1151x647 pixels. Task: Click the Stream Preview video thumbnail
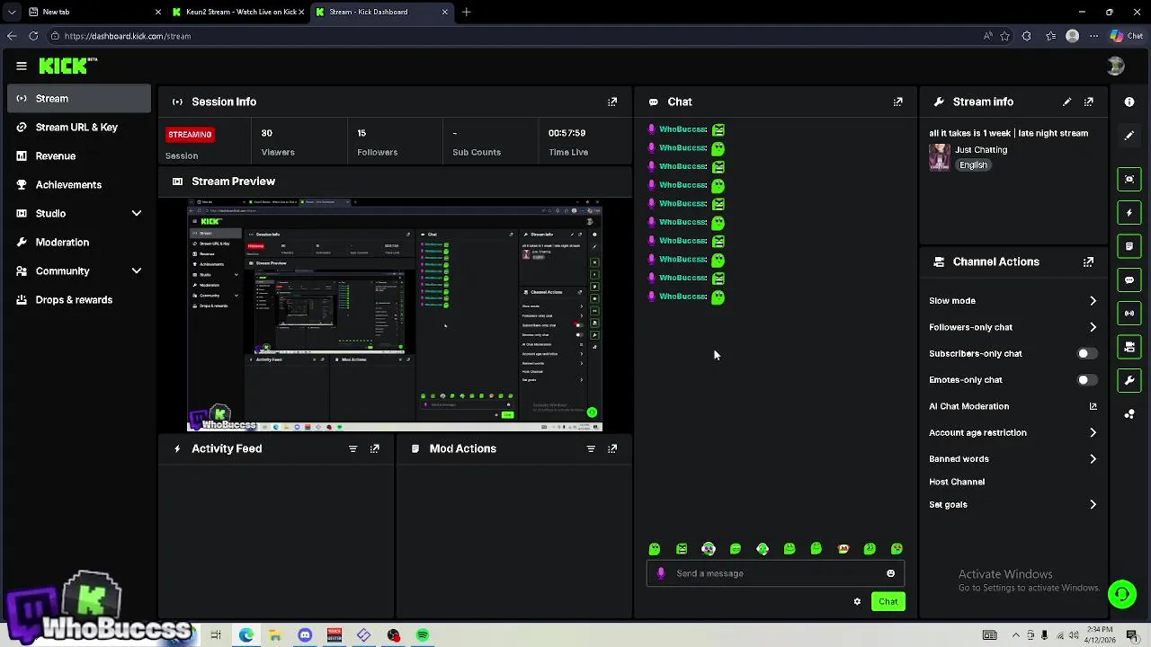[395, 315]
